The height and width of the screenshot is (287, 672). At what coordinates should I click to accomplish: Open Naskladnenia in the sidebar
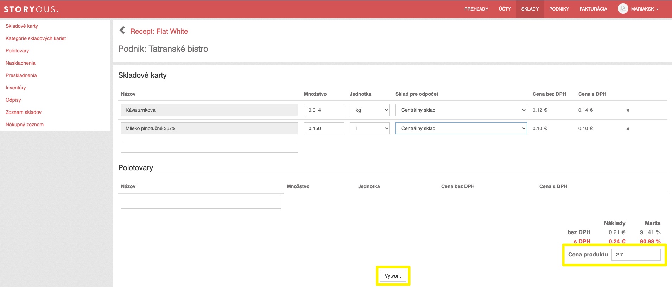(x=20, y=63)
